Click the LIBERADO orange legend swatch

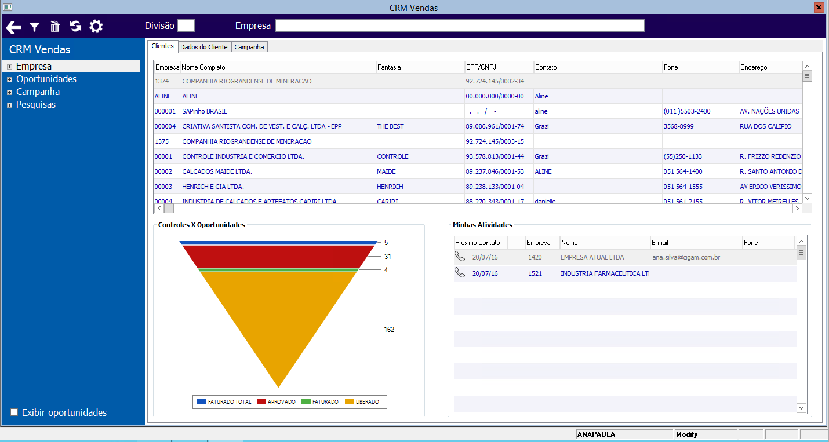[x=349, y=401]
